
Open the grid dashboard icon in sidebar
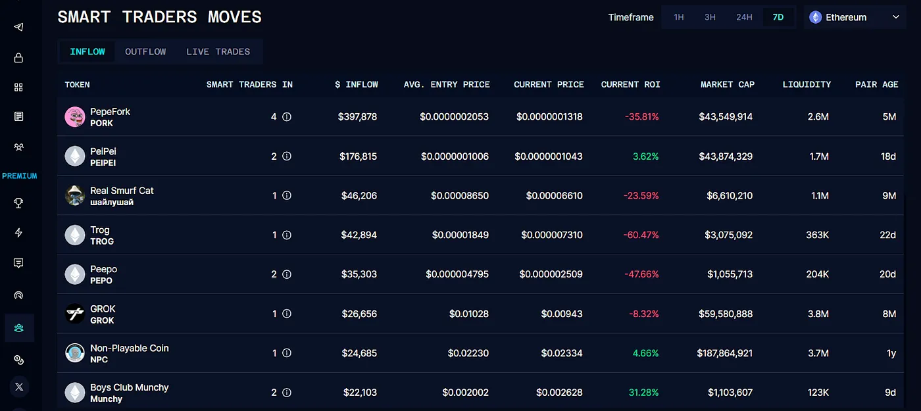click(x=18, y=87)
